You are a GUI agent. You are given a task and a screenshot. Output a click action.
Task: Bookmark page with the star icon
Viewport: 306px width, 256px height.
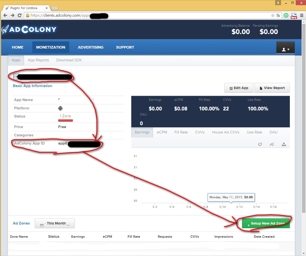[x=273, y=15]
